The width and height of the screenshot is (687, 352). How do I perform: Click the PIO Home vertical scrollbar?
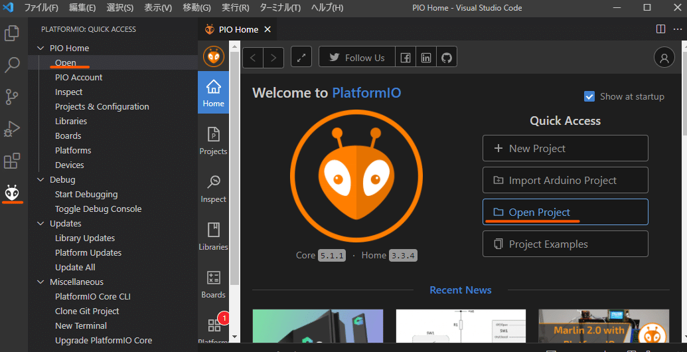[234, 167]
